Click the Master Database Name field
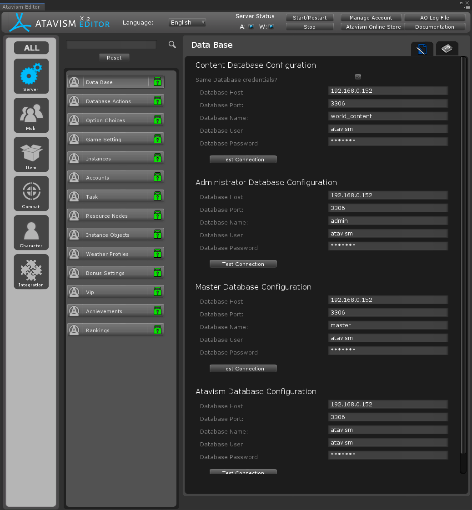 387,325
